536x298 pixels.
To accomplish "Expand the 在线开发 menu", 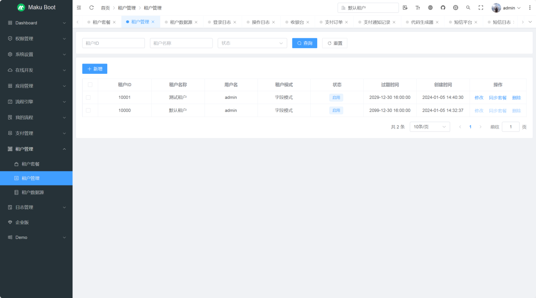I will [x=36, y=70].
